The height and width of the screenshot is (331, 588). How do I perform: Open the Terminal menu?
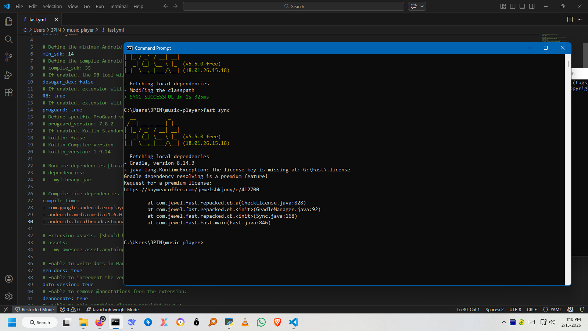[118, 6]
